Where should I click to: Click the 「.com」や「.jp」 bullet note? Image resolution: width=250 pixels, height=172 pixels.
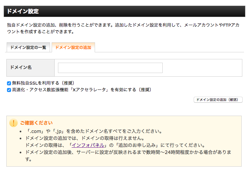tap(94, 131)
